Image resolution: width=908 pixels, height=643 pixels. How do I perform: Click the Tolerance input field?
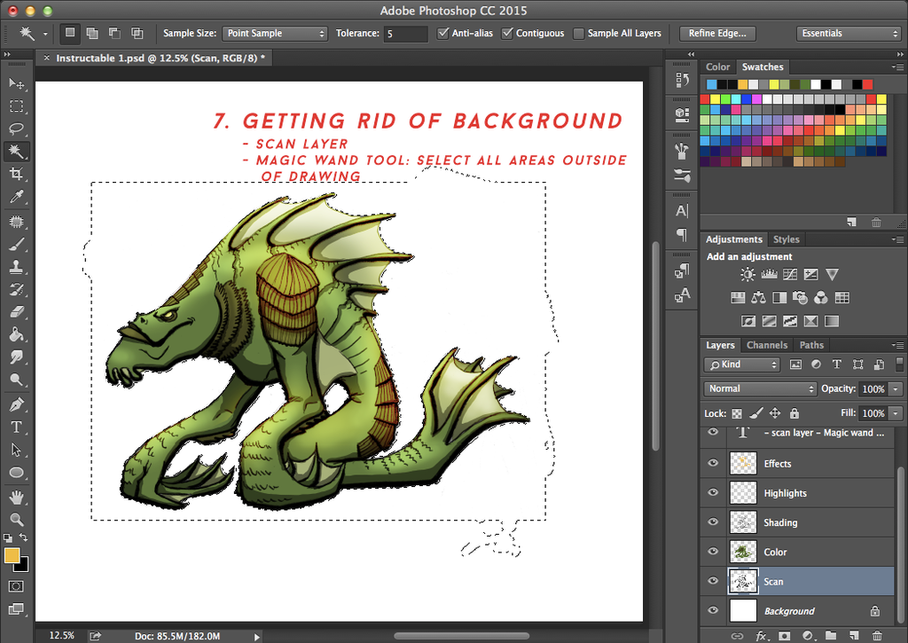click(405, 33)
